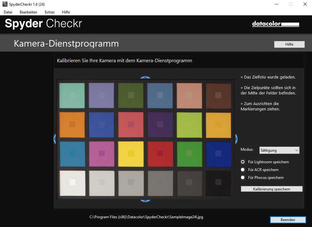Click the white patch in the bottom row
This screenshot has width=312, height=227.
click(72, 182)
